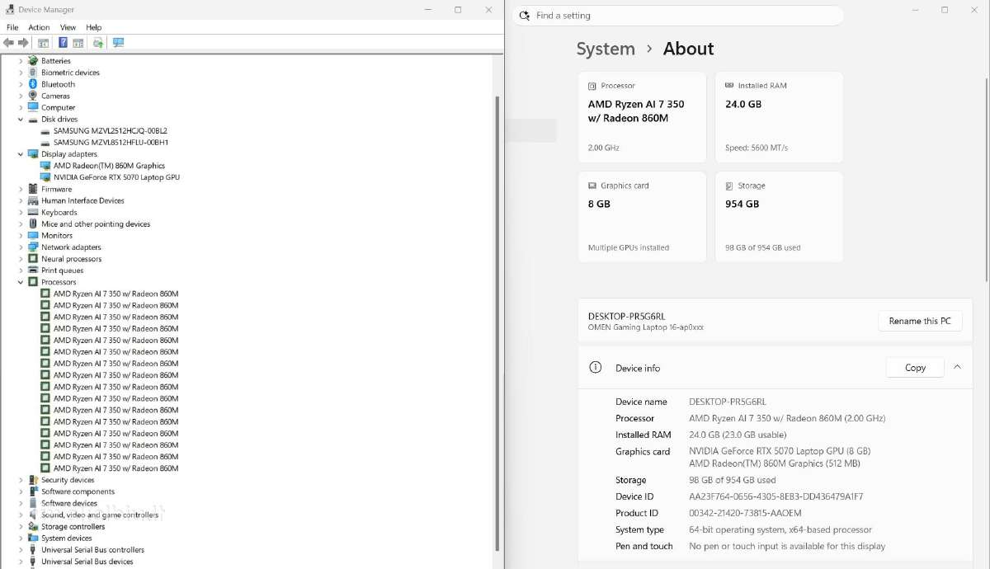
Task: Select AMD Radeon(TM) 860M Graphics adapter
Action: (x=109, y=166)
